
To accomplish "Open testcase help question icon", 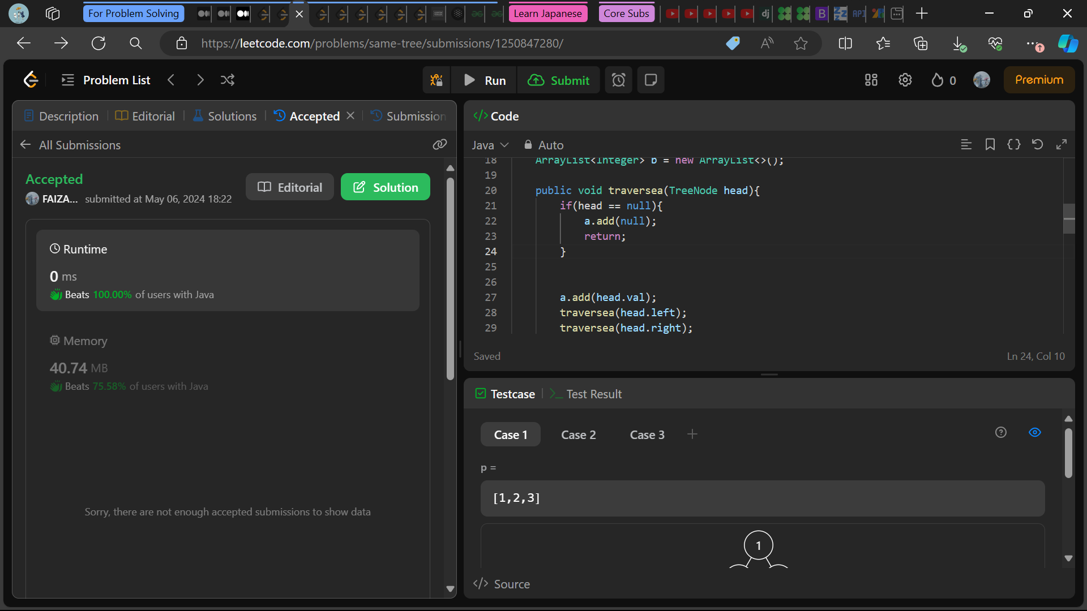I will tap(1001, 432).
